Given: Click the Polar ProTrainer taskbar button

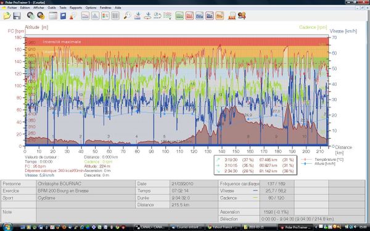Looking at the screenshot, I should (295, 227).
